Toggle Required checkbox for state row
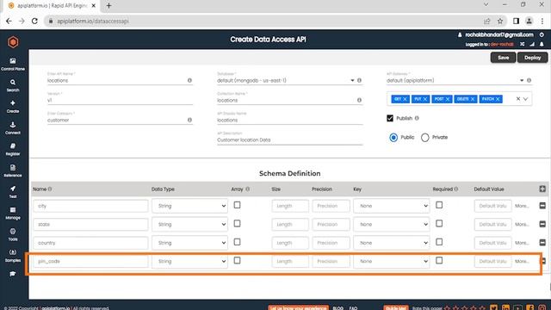Screen dimensions: 551x310 click(439, 224)
